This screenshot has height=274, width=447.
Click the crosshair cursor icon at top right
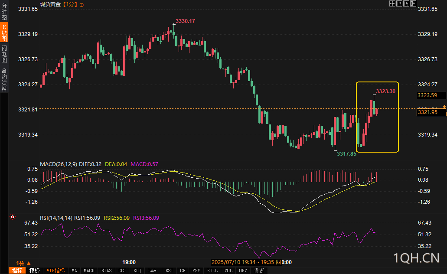(392, 4)
